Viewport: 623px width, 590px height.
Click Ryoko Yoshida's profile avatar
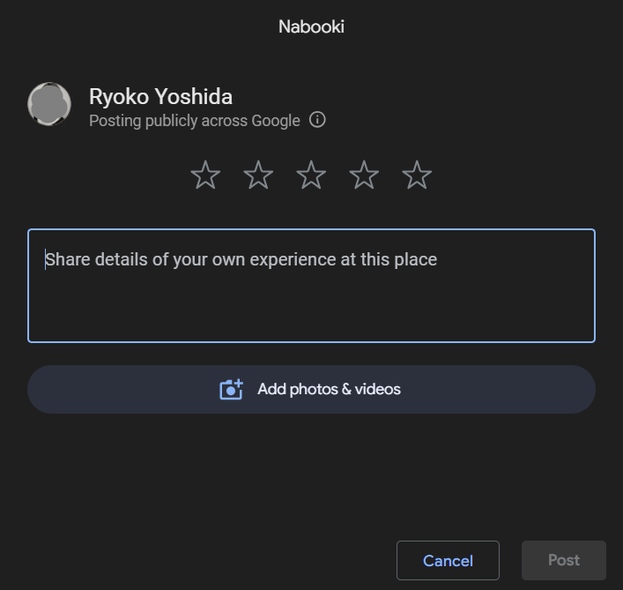click(x=49, y=104)
